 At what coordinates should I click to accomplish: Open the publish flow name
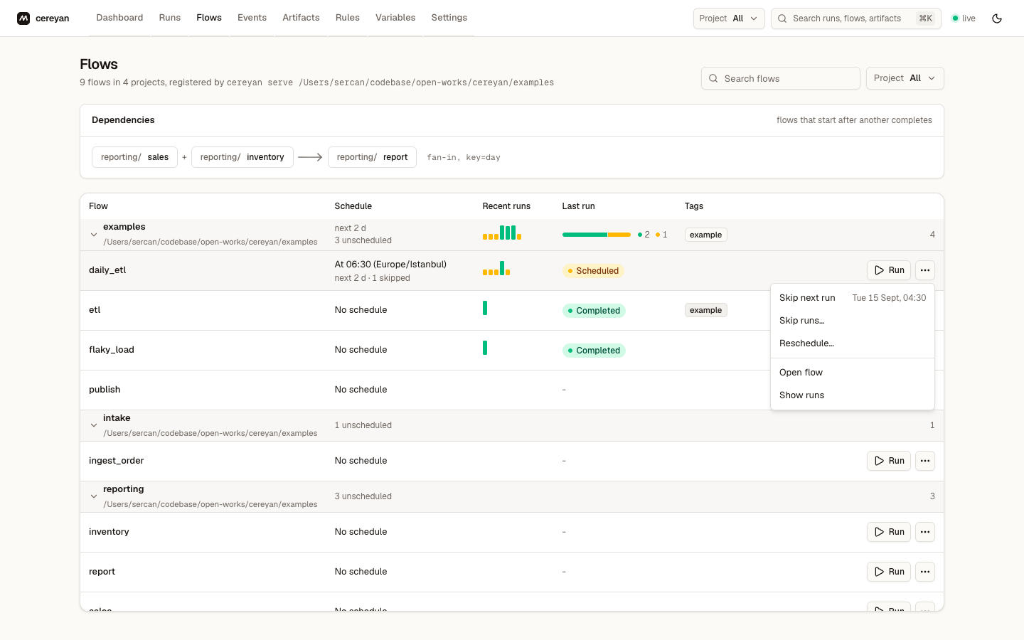pyautogui.click(x=105, y=390)
